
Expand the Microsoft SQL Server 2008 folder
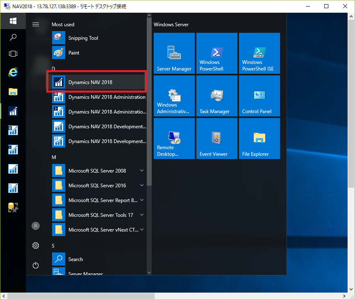99,170
